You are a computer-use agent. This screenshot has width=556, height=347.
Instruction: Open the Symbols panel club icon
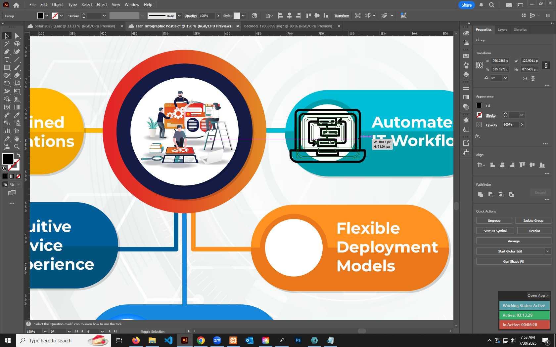pyautogui.click(x=466, y=74)
